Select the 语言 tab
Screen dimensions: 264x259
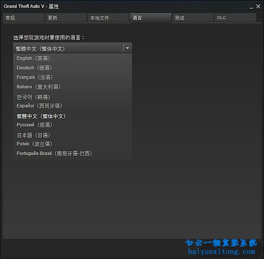pyautogui.click(x=150, y=17)
